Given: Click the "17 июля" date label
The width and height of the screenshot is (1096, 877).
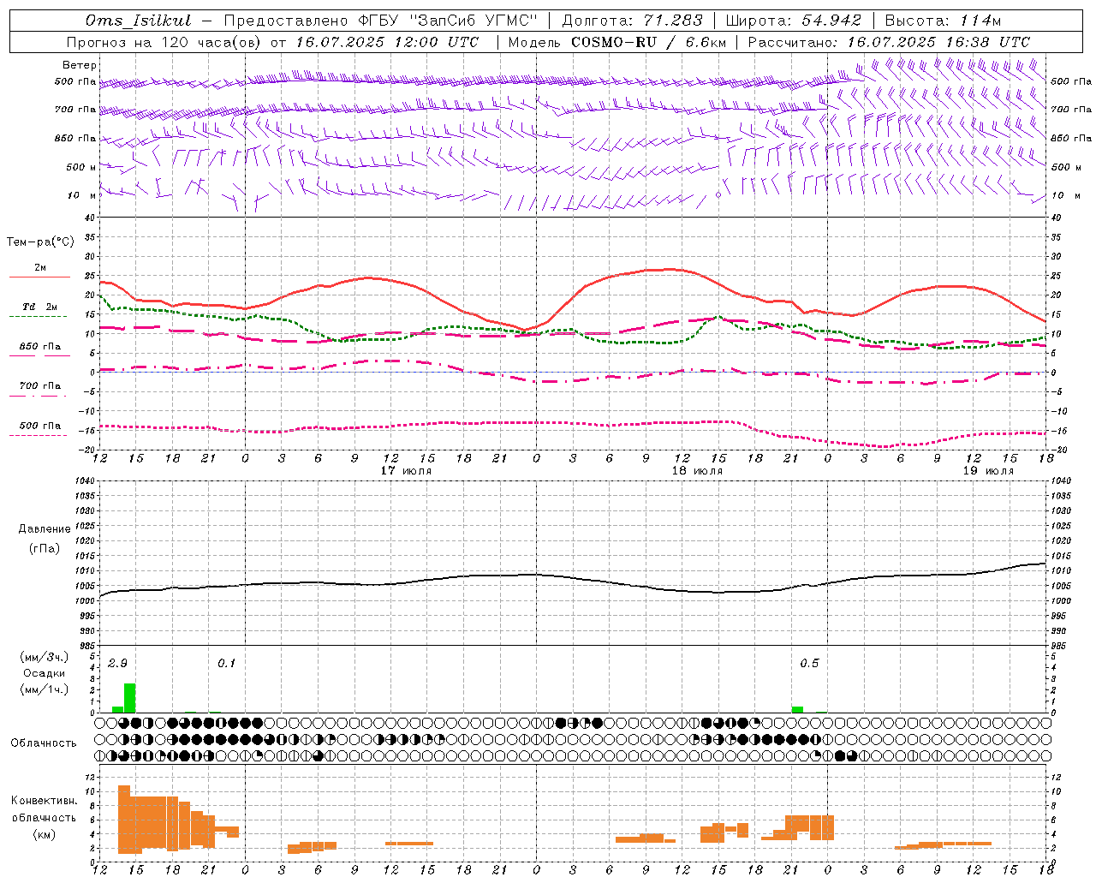Looking at the screenshot, I should (406, 471).
